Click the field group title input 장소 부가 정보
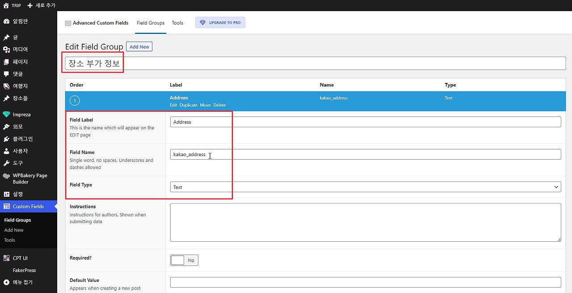 click(x=315, y=63)
